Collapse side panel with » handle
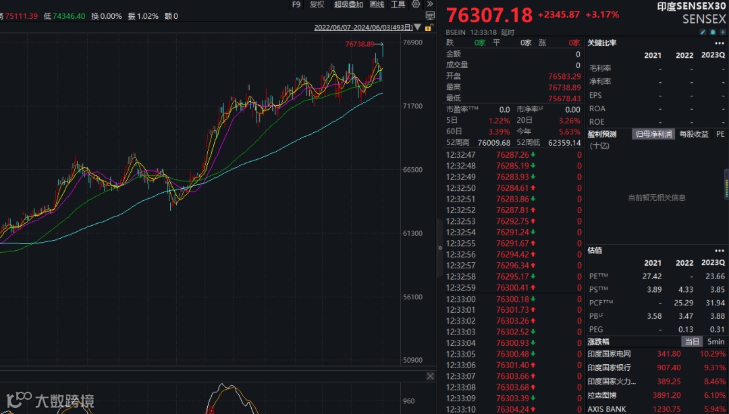This screenshot has width=729, height=414. 440,248
